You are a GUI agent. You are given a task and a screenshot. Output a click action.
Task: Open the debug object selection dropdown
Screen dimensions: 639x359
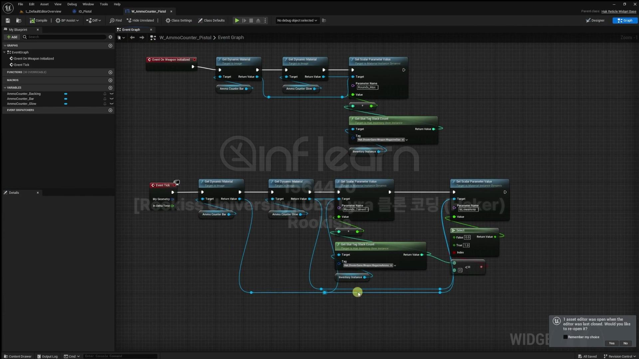(297, 21)
